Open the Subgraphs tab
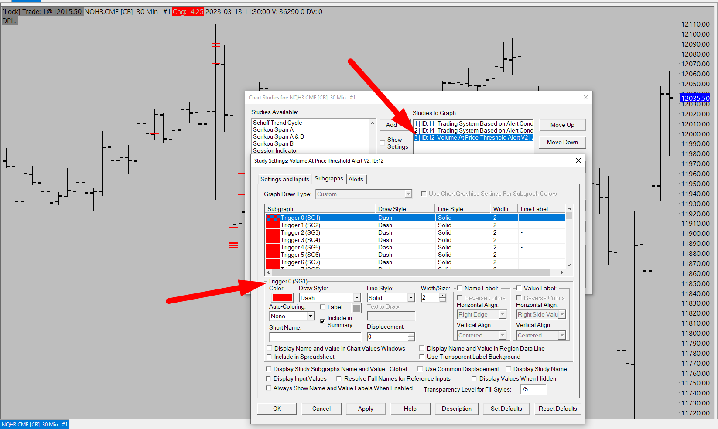This screenshot has height=429, width=718. coord(328,179)
